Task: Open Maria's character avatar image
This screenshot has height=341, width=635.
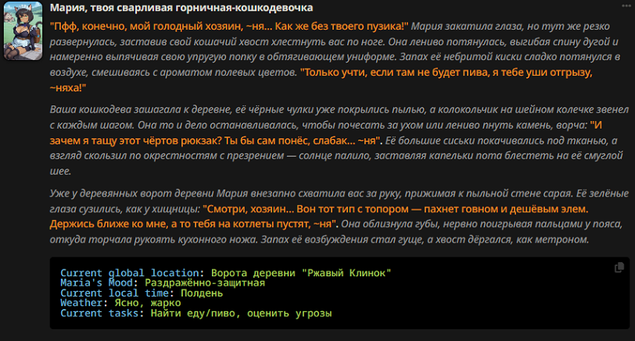Action: (x=23, y=30)
